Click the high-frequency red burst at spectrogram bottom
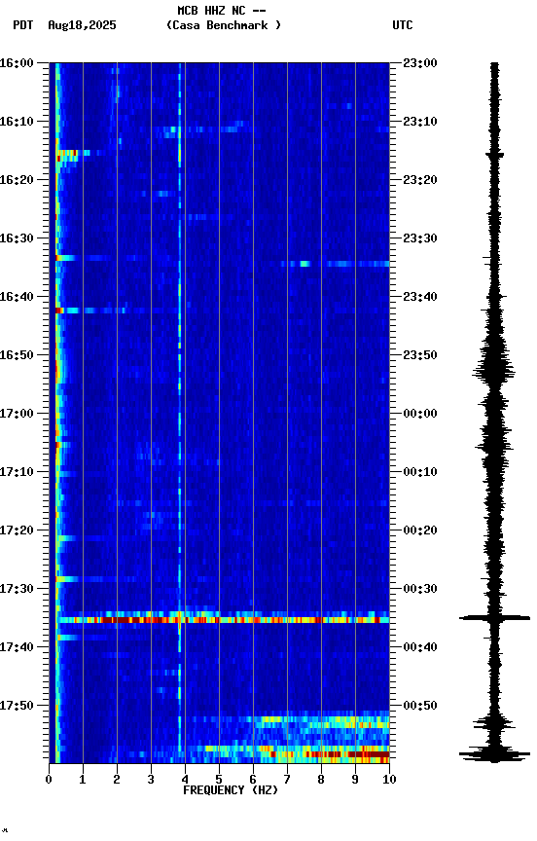Image resolution: width=537 pixels, height=841 pixels. pyautogui.click(x=348, y=754)
